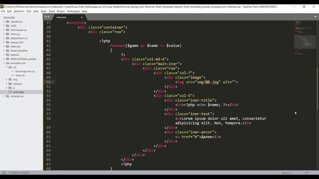The width and height of the screenshot is (319, 179).
Task: Select Shleif_template_paralax folder in sidebar
Action: (x=23, y=59)
